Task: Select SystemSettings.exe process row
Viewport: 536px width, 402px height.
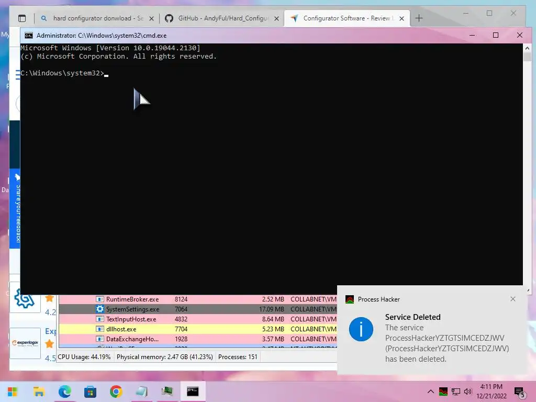Action: pos(198,309)
